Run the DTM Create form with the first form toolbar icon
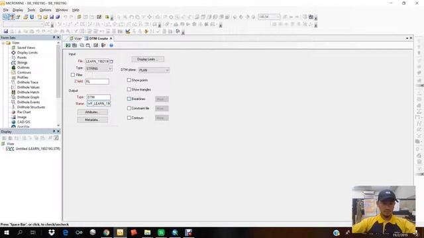Image resolution: width=424 pixels, height=238 pixels. 68,46
